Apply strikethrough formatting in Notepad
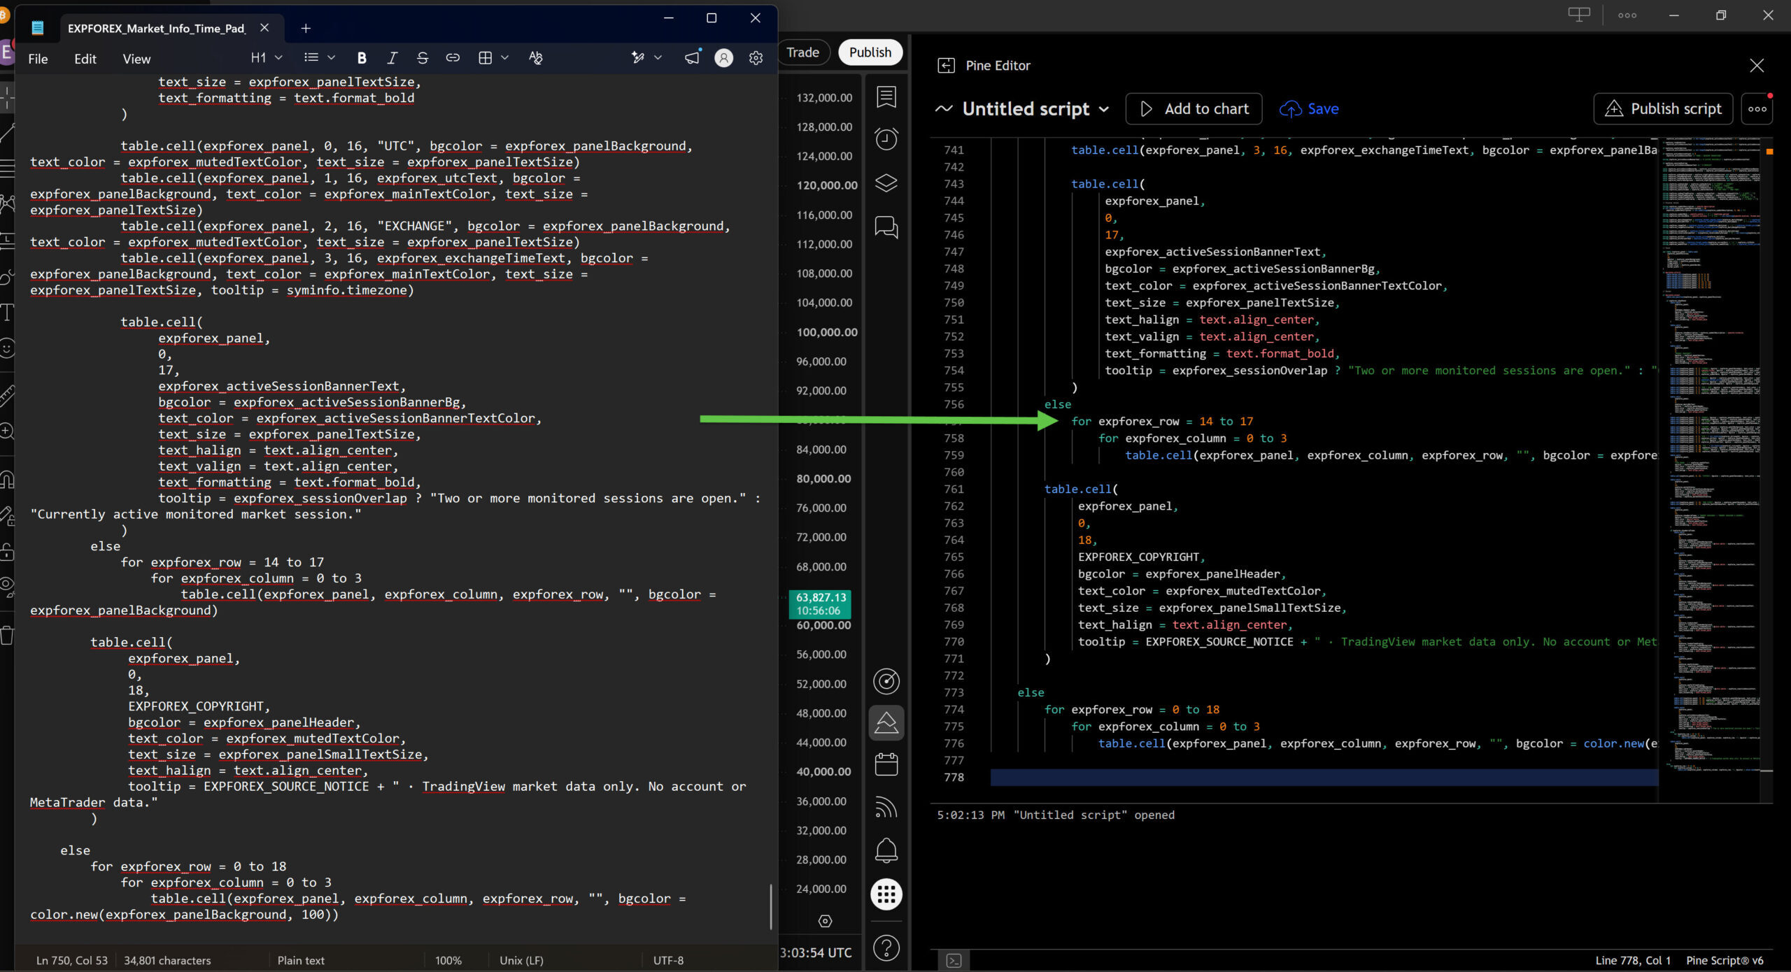 point(422,58)
